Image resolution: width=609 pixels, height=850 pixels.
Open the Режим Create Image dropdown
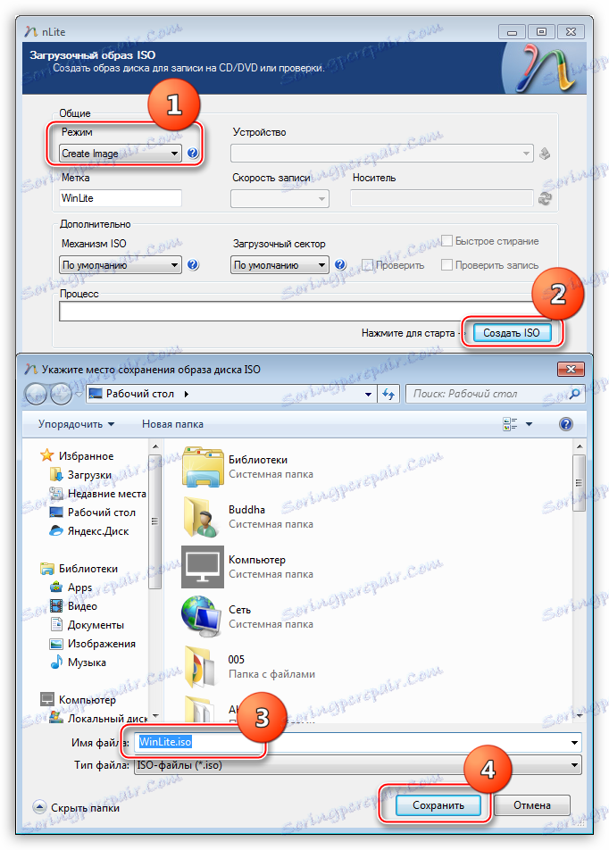pos(121,154)
